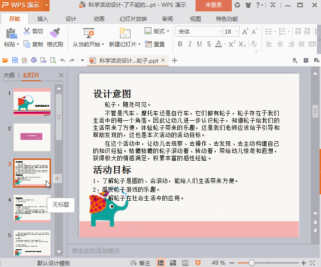This screenshot has width=321, height=267.
Task: Open the font name dropdown 宋体
Action: (220, 32)
